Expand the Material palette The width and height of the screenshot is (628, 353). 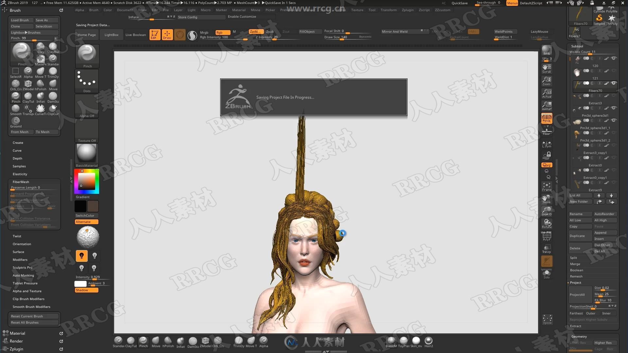(17, 333)
